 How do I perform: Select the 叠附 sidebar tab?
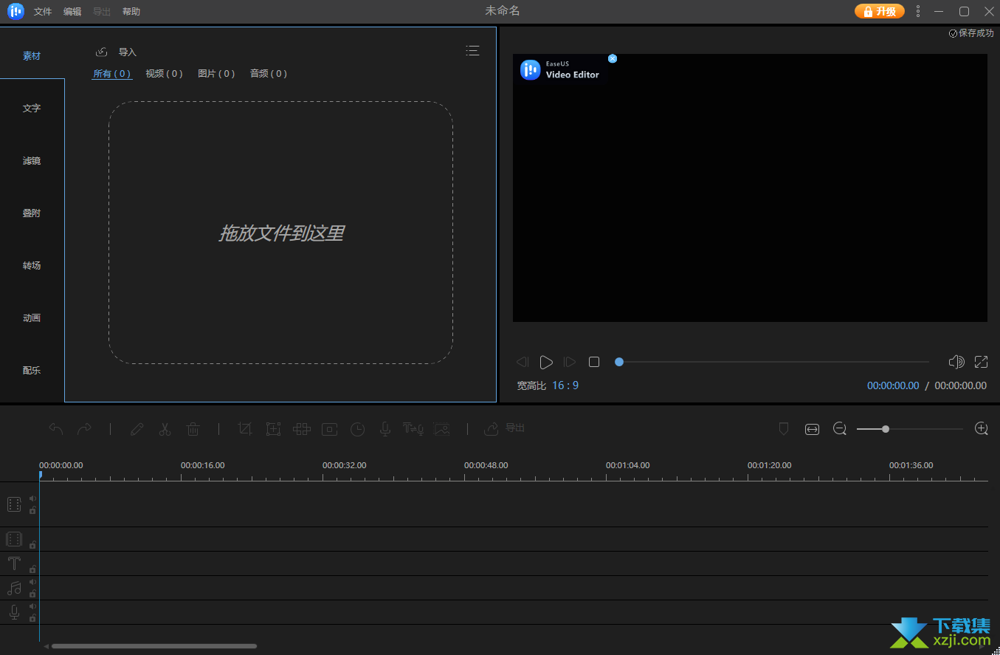[32, 213]
